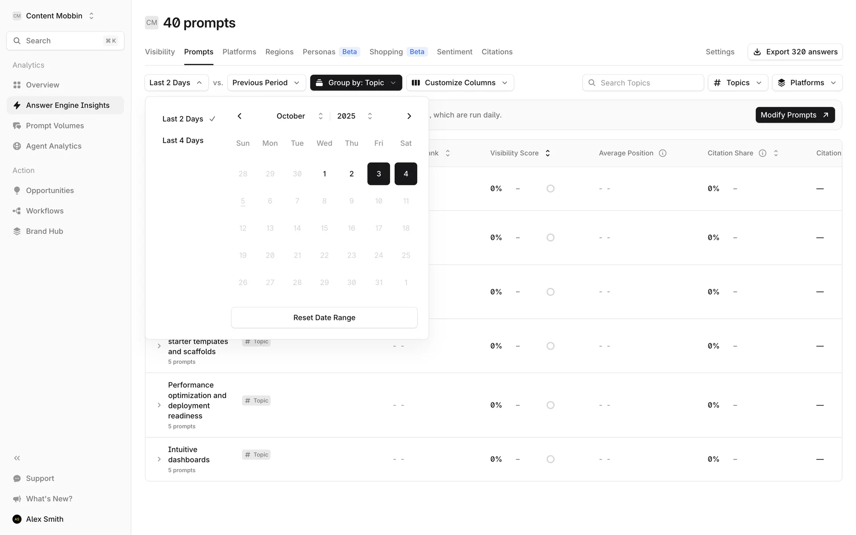Screen dimensions: 856x535
Task: Open Prompt Volumes via its sidebar icon
Action: (x=17, y=126)
